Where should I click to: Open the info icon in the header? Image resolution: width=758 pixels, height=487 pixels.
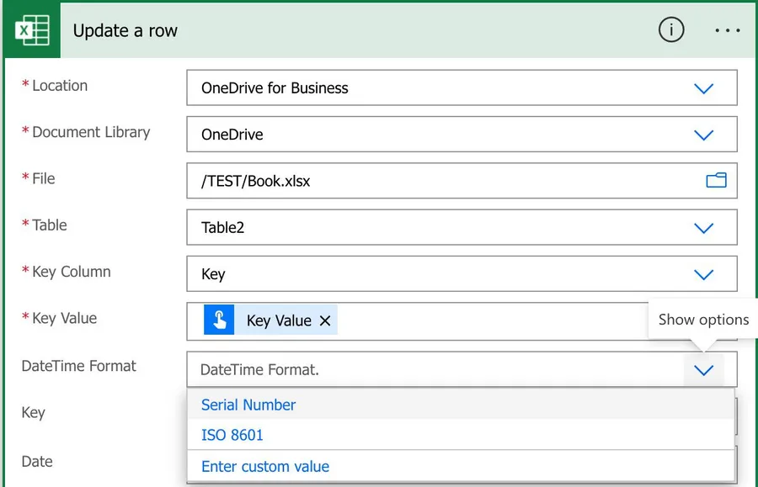coord(670,30)
